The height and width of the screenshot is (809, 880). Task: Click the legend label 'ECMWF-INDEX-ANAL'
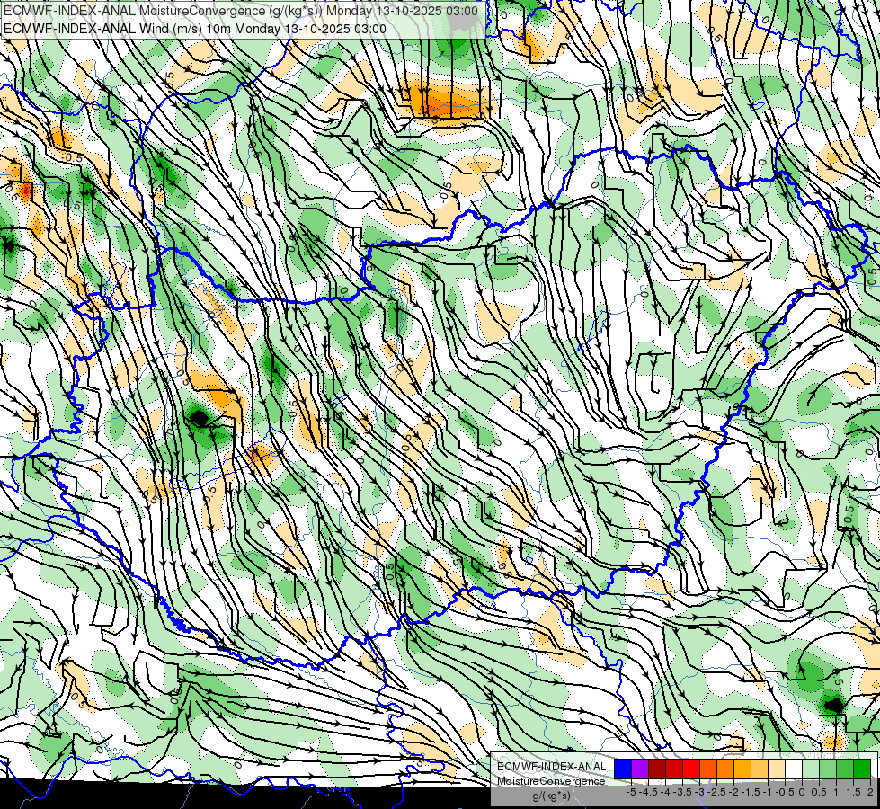(x=551, y=767)
